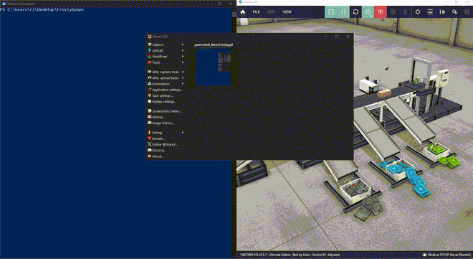Show the tag list lines icon
Viewport: 473px width, 259px height.
[430, 11]
